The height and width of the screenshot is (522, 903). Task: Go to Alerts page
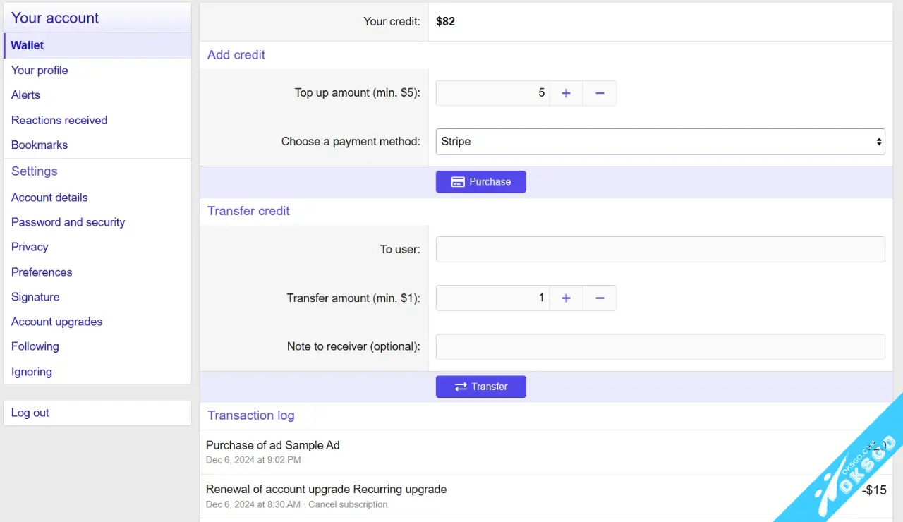point(25,95)
